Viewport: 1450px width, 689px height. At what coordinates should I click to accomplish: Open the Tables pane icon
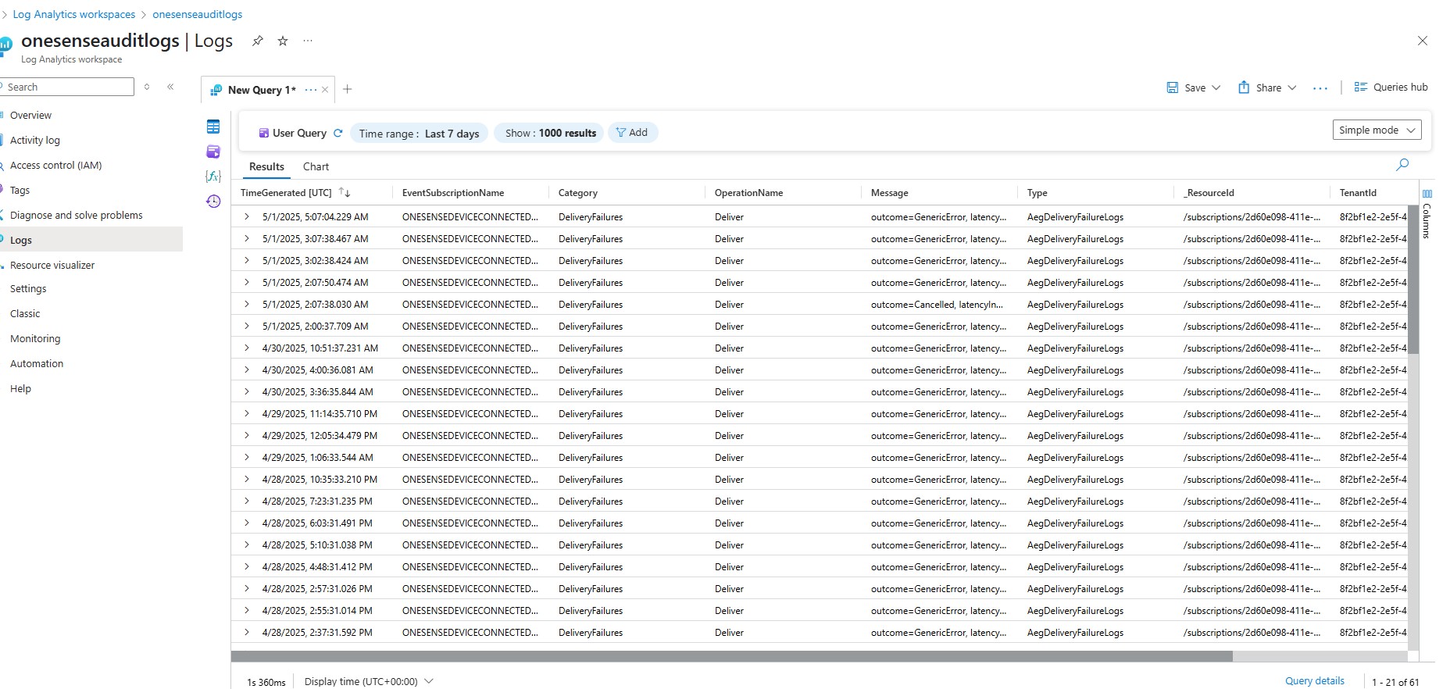point(213,127)
